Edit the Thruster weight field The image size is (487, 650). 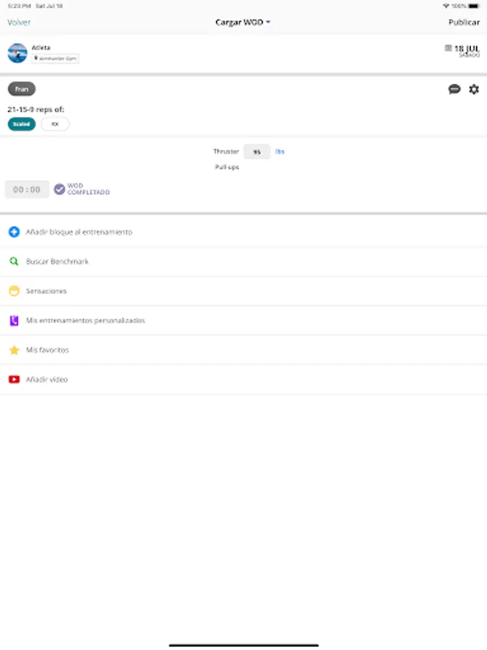[x=257, y=152]
